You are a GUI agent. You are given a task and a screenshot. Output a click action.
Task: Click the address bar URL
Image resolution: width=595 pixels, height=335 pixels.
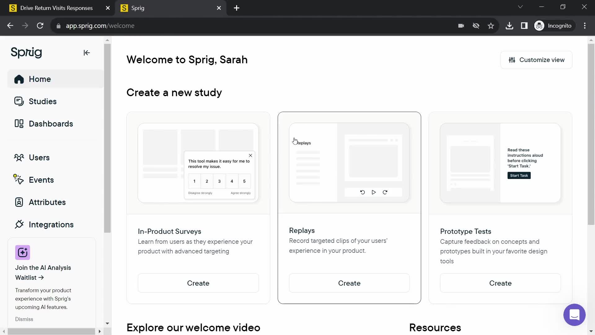coord(100,26)
